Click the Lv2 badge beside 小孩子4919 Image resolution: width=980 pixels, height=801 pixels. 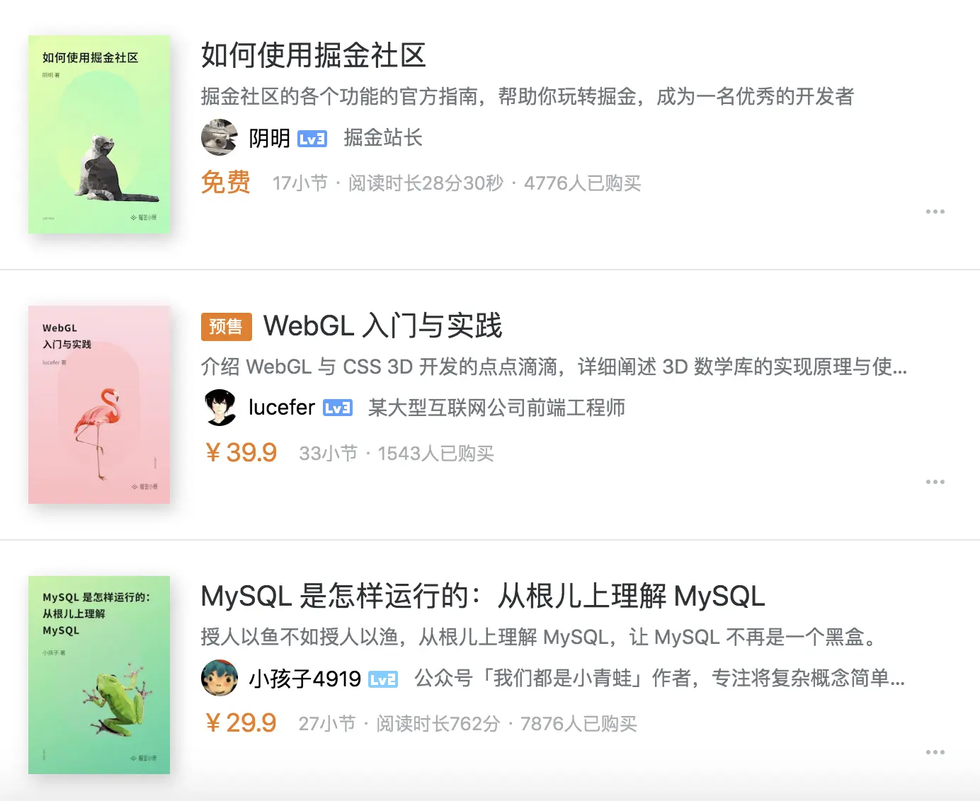click(x=383, y=679)
